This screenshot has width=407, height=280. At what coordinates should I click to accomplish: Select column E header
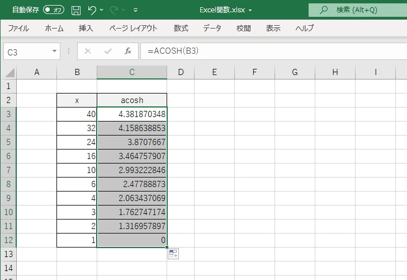tap(215, 72)
